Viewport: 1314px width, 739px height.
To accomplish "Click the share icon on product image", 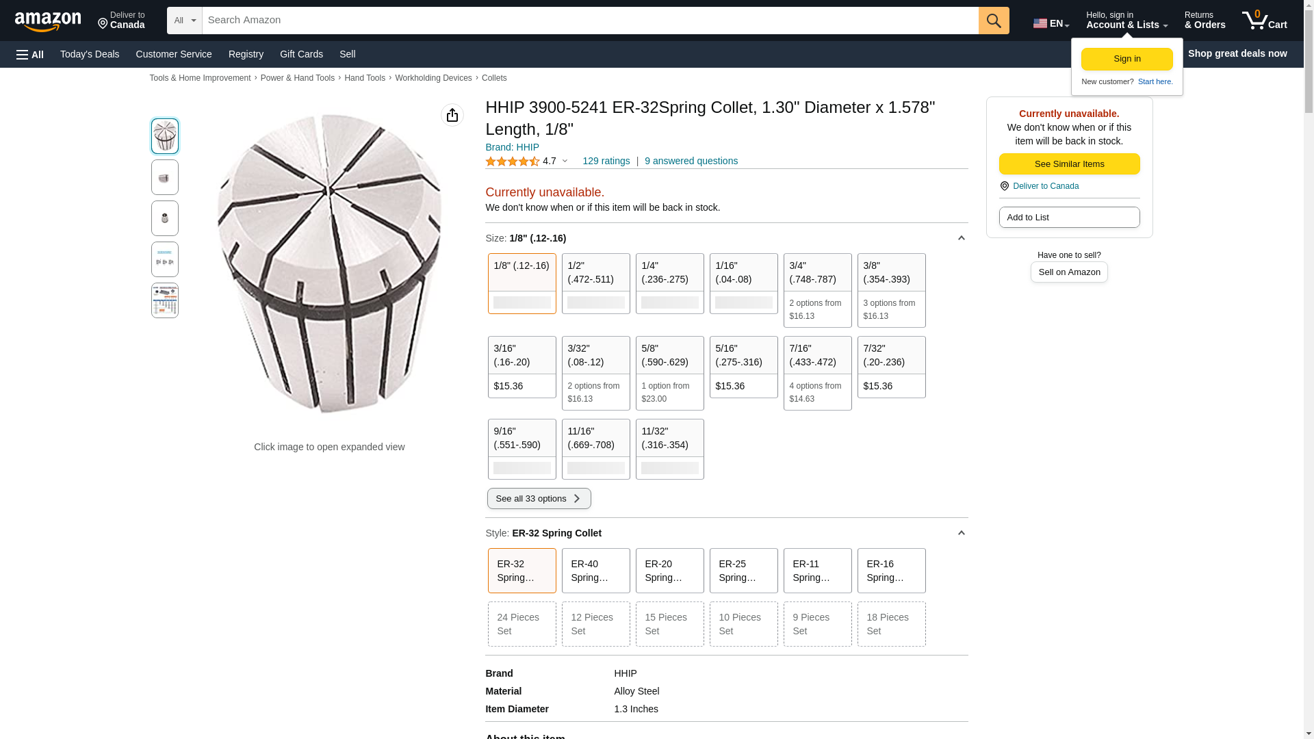I will tap(452, 115).
